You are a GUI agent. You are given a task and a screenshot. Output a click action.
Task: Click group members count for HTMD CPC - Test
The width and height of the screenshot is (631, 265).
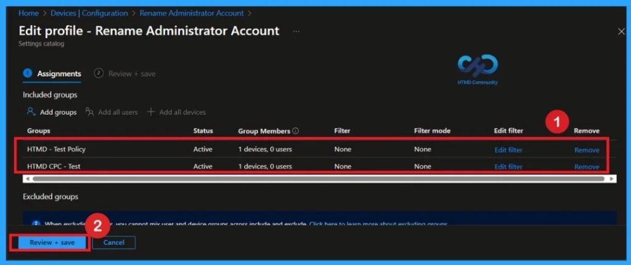[x=265, y=166]
